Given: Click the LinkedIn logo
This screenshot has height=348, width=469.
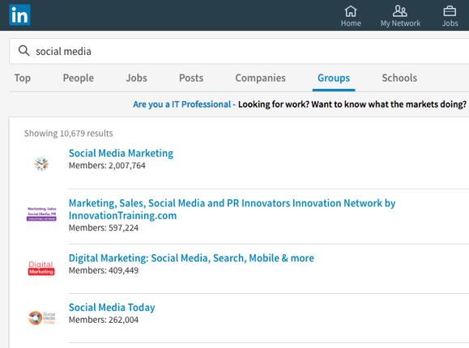Looking at the screenshot, I should coord(19,15).
